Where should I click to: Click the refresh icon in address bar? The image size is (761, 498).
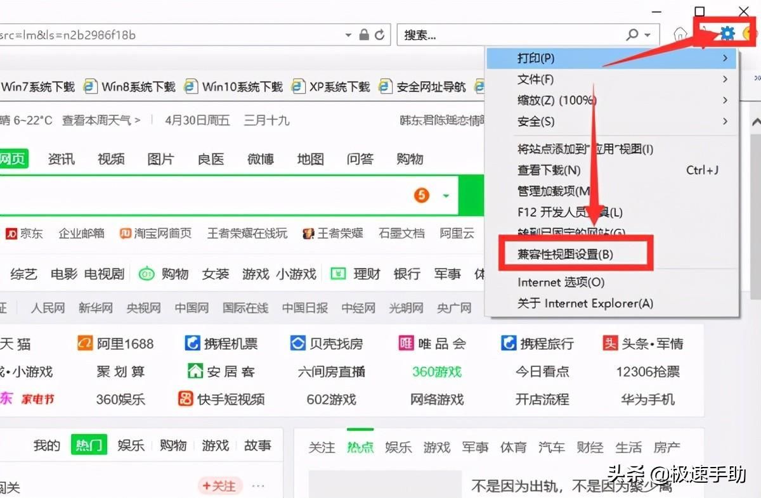click(x=380, y=35)
